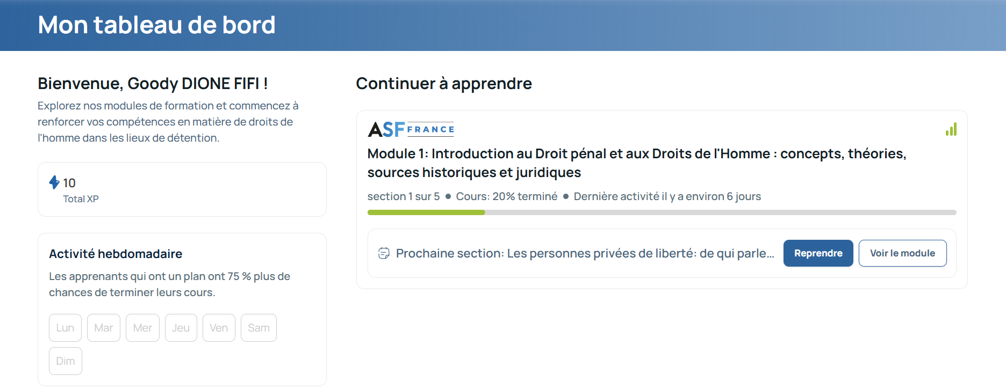Click the Prochaine section text
1006x390 pixels.
coord(585,253)
